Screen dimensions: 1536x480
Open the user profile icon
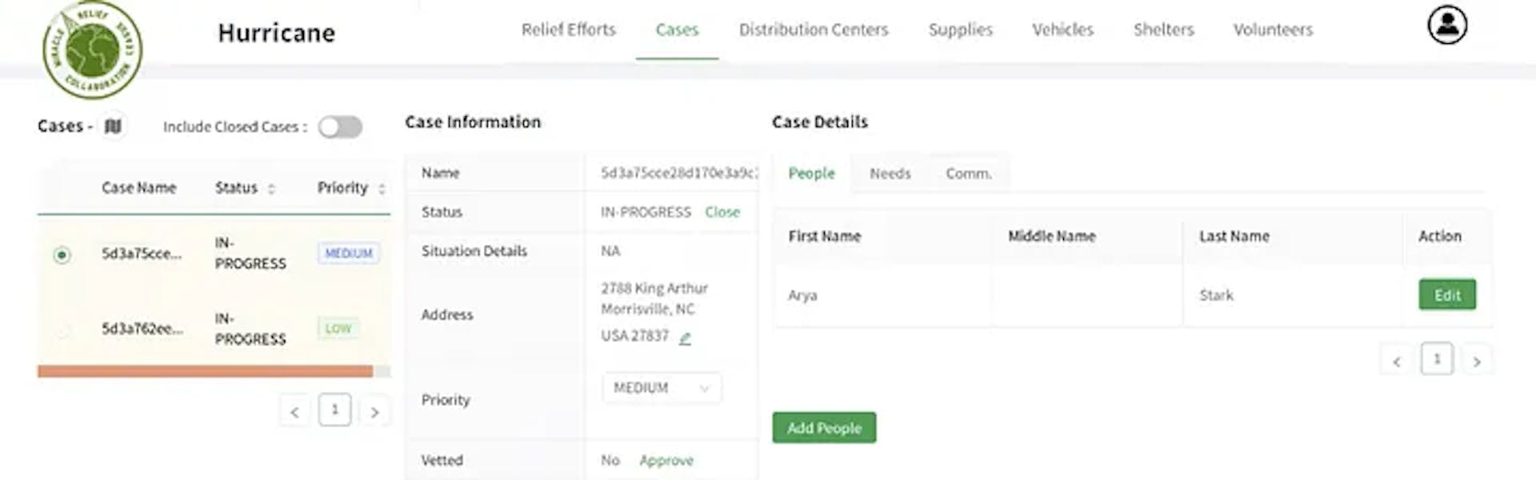(x=1447, y=26)
